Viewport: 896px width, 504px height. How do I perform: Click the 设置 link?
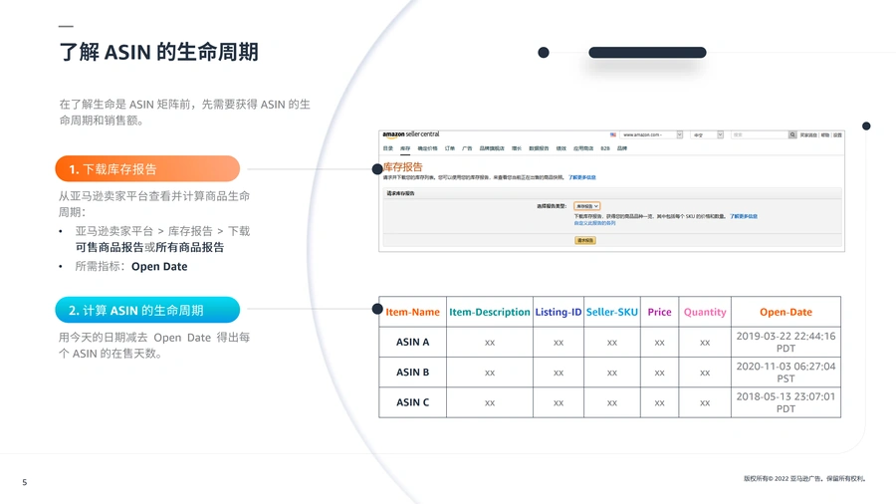[x=837, y=134]
